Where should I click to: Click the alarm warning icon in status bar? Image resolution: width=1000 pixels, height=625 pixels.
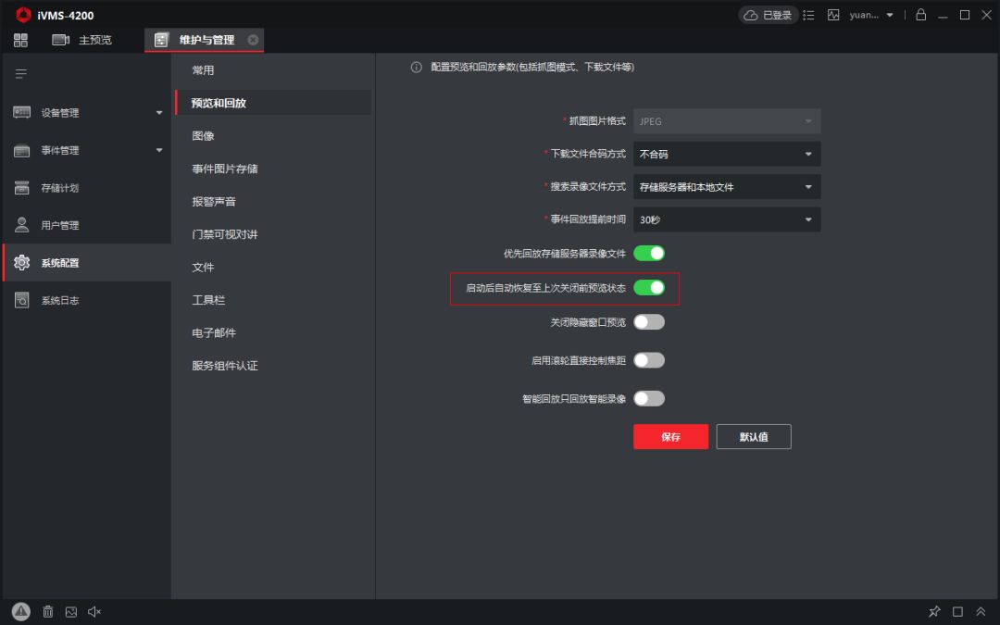tap(20, 611)
